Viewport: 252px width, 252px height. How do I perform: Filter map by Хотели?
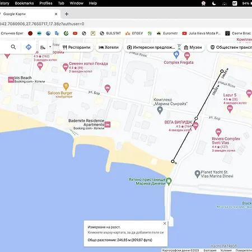[109, 48]
